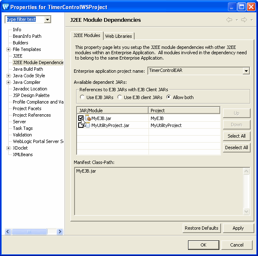
Task: Click the Cancel button
Action: (237, 245)
